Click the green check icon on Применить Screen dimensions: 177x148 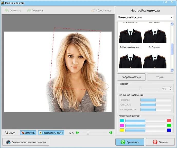[x=123, y=142]
